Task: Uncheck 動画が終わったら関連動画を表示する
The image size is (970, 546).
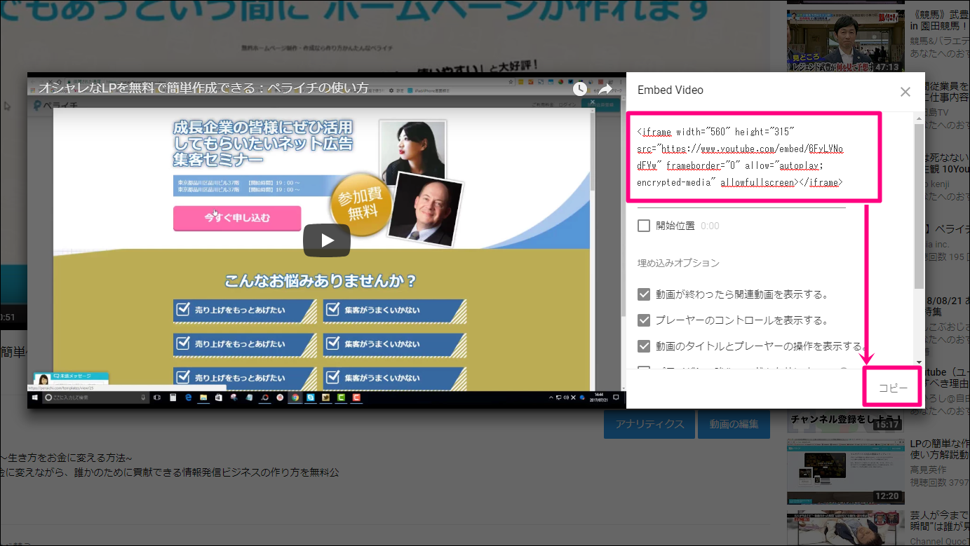Action: coord(644,294)
